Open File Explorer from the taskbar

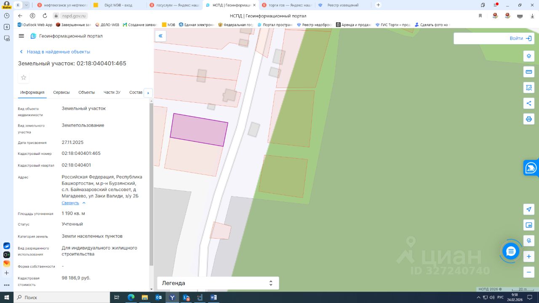pyautogui.click(x=145, y=298)
